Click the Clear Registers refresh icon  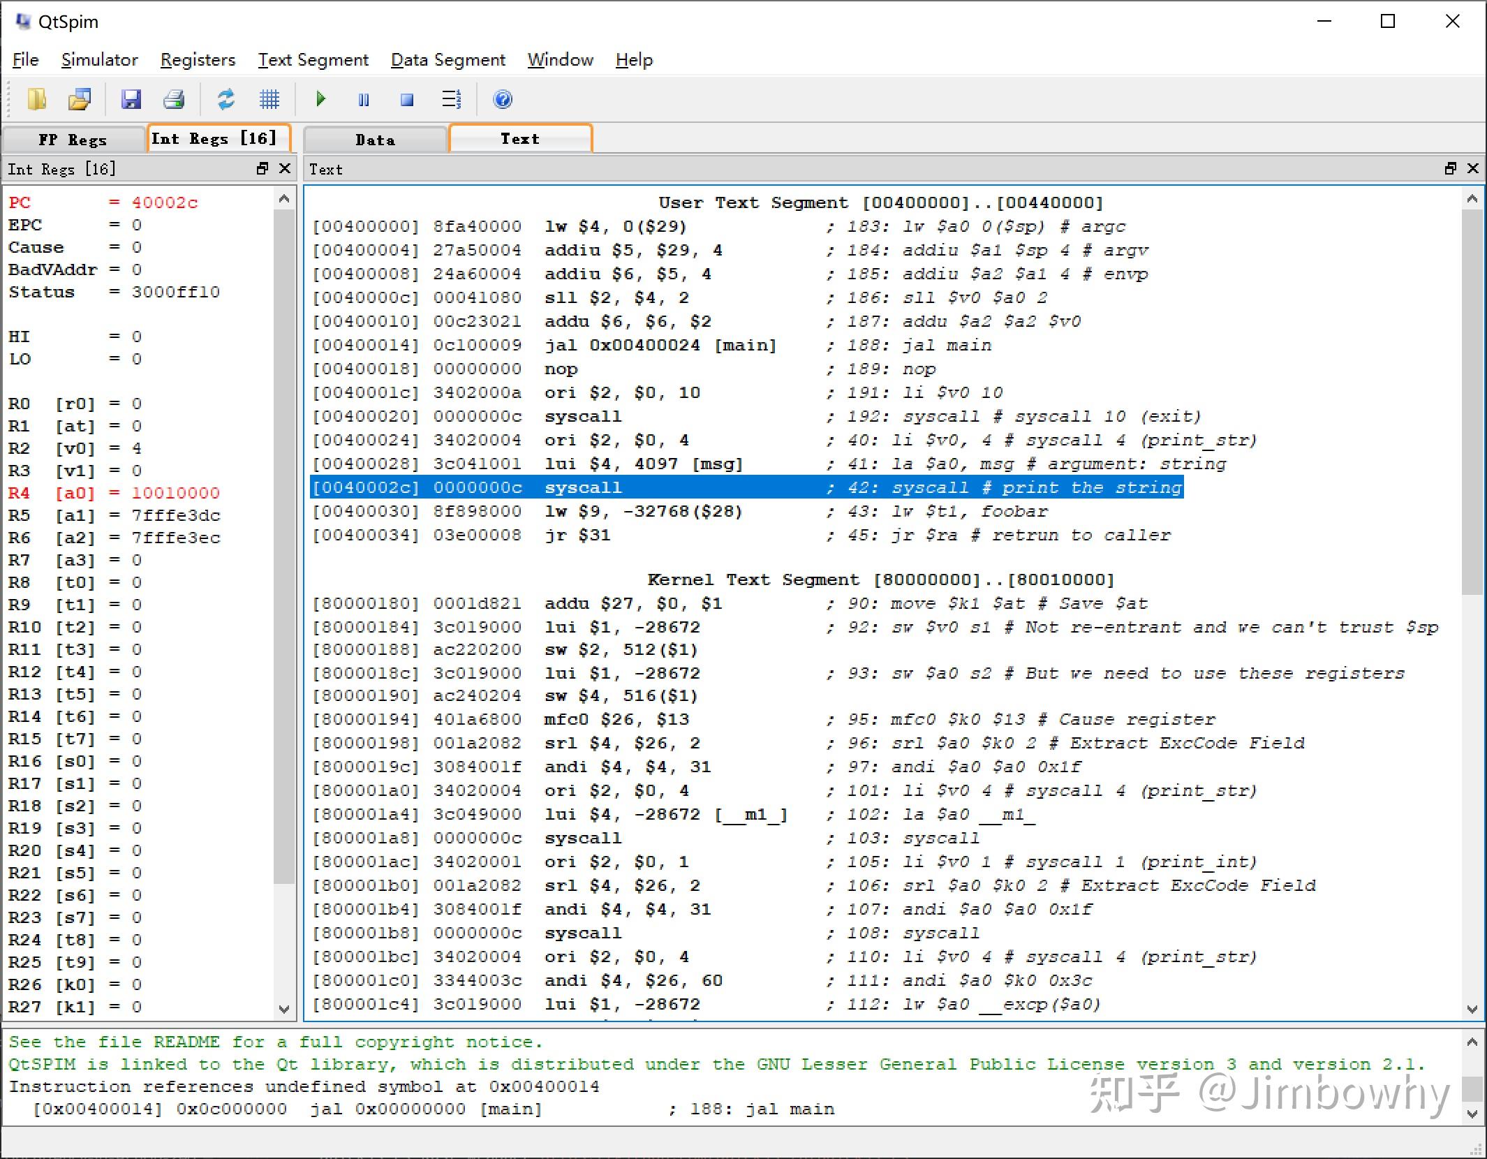click(x=226, y=99)
